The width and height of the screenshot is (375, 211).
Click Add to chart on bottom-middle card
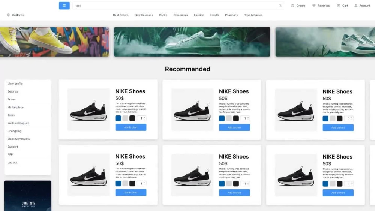234,193
